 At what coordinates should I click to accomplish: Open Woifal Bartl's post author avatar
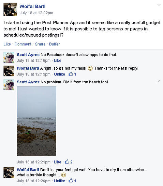10,10
